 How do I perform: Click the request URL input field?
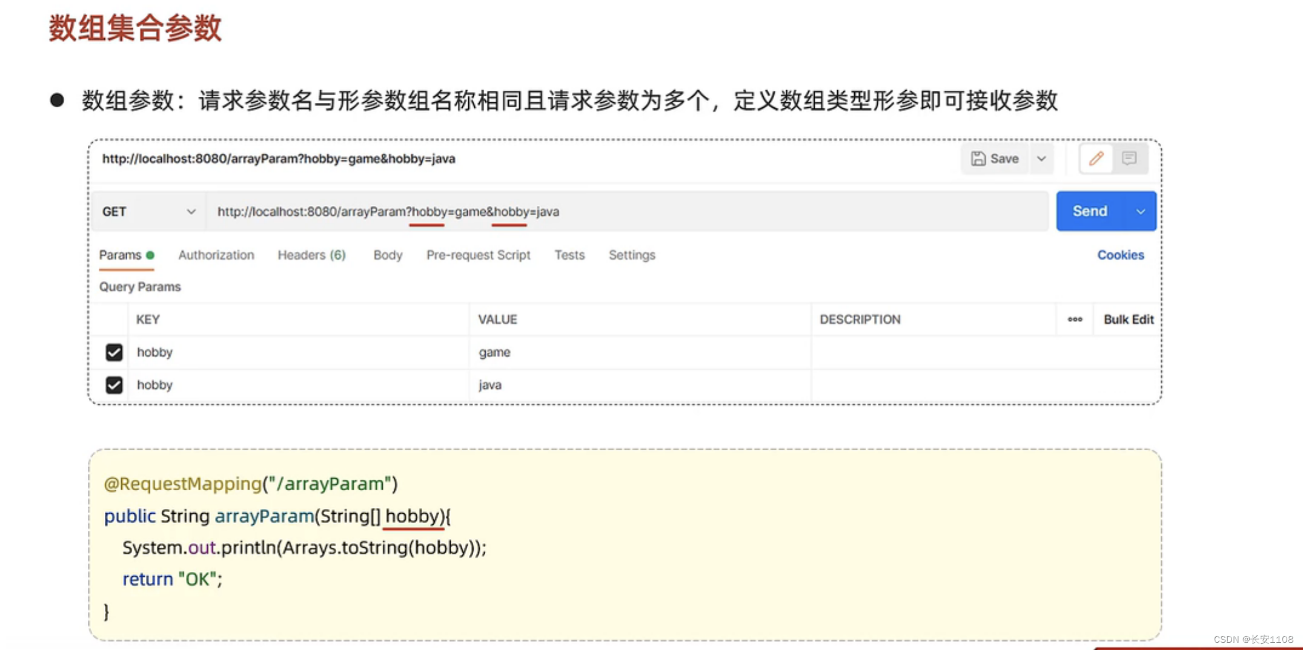pos(628,211)
